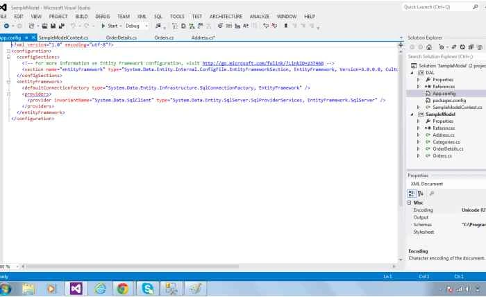486x297 pixels.
Task: Switch to the Address.cs* tab
Action: coord(203,37)
